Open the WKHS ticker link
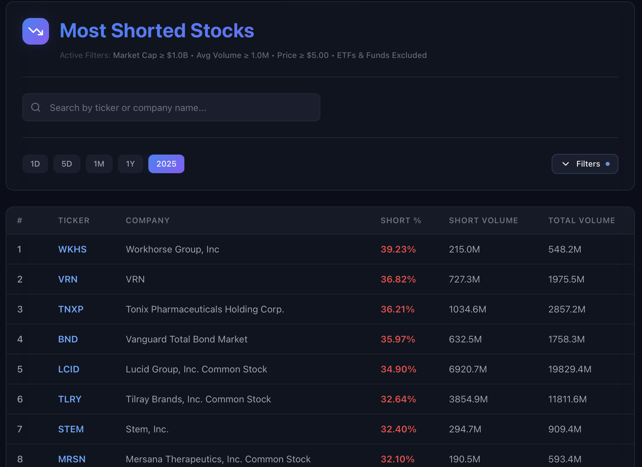Screen dimensions: 642x467 [72, 249]
